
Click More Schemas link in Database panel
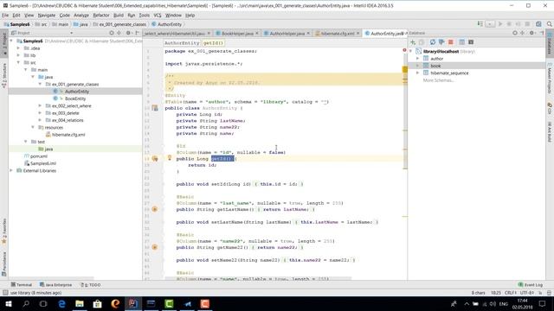[x=439, y=80]
